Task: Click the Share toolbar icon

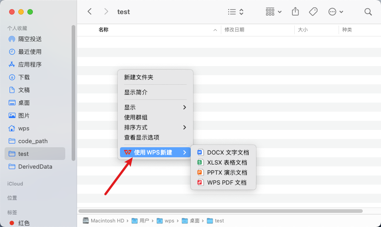Action: pos(295,11)
